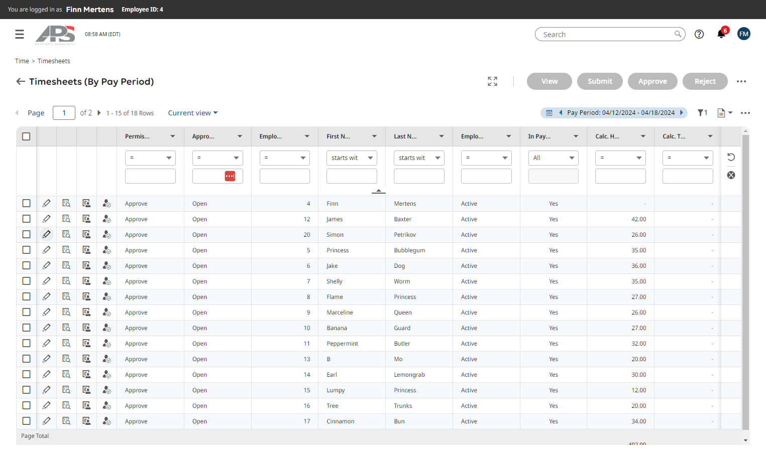The width and height of the screenshot is (766, 461).
Task: Click the Submit button
Action: pos(600,81)
